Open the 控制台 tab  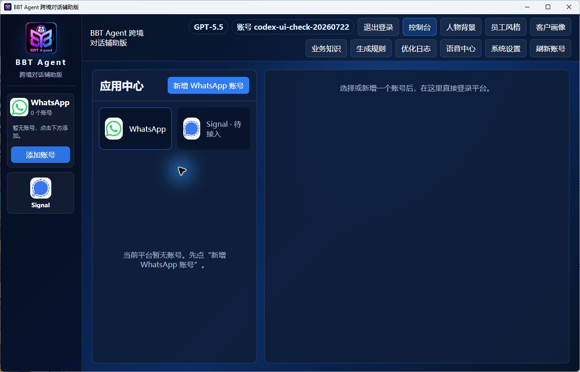pos(420,27)
